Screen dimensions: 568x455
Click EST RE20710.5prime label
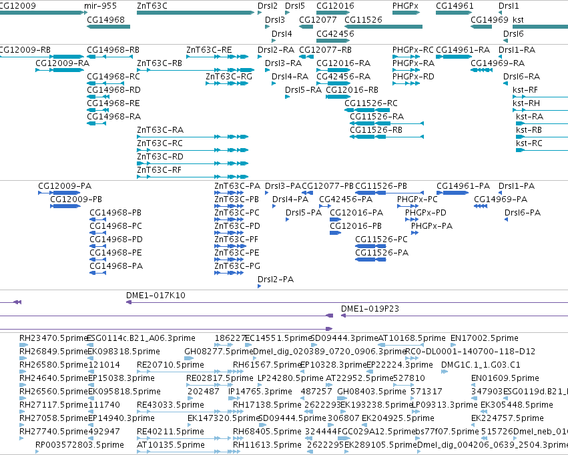(x=170, y=364)
